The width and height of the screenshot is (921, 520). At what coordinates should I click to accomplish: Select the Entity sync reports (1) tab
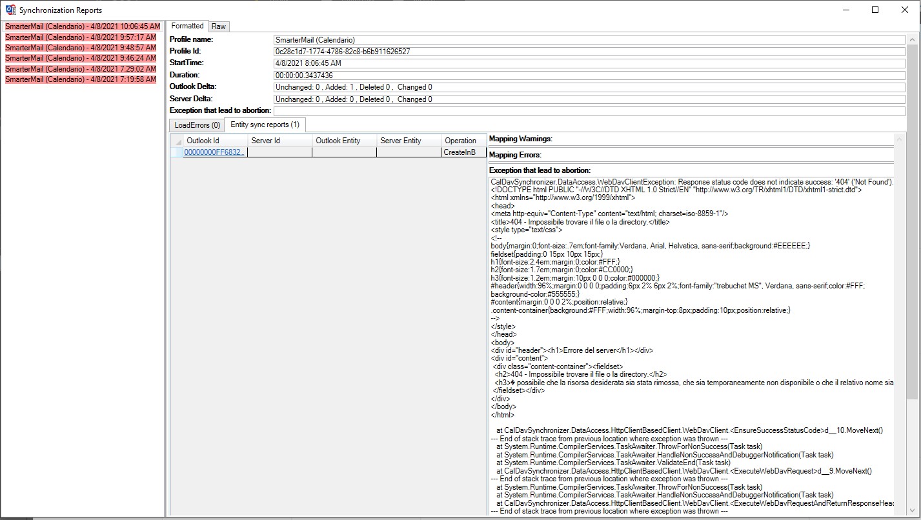[265, 125]
